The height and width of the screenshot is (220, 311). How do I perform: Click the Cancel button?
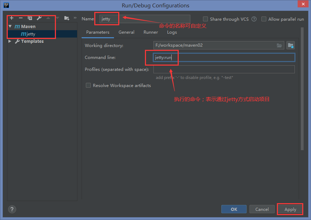[x=262, y=209]
